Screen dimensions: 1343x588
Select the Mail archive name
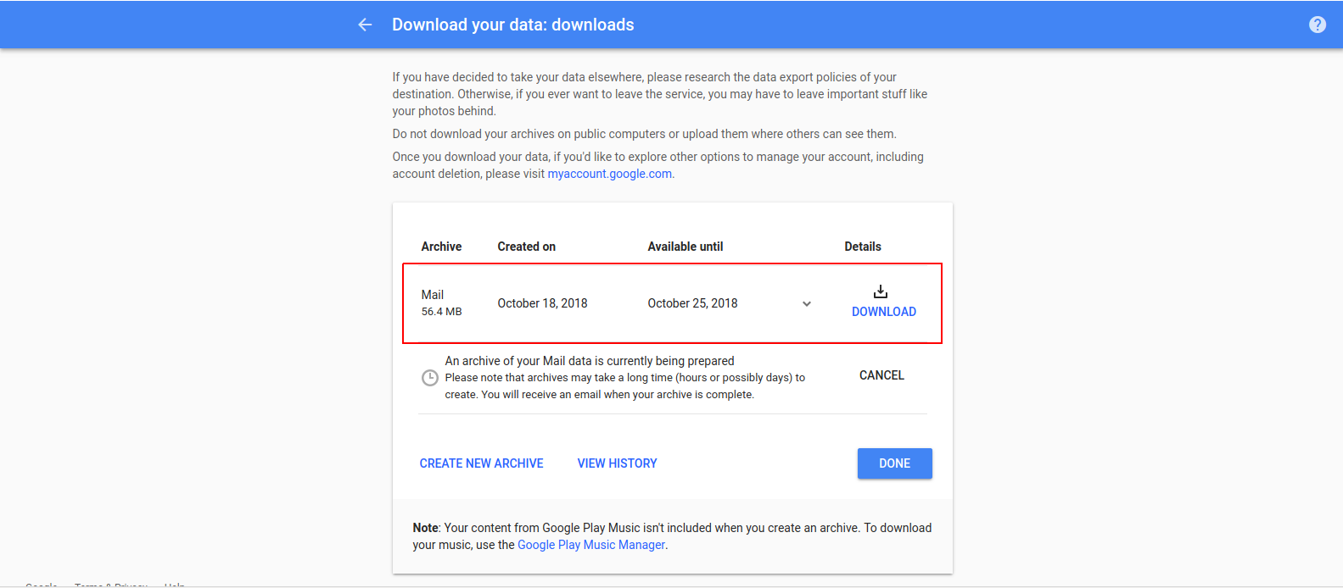click(433, 295)
